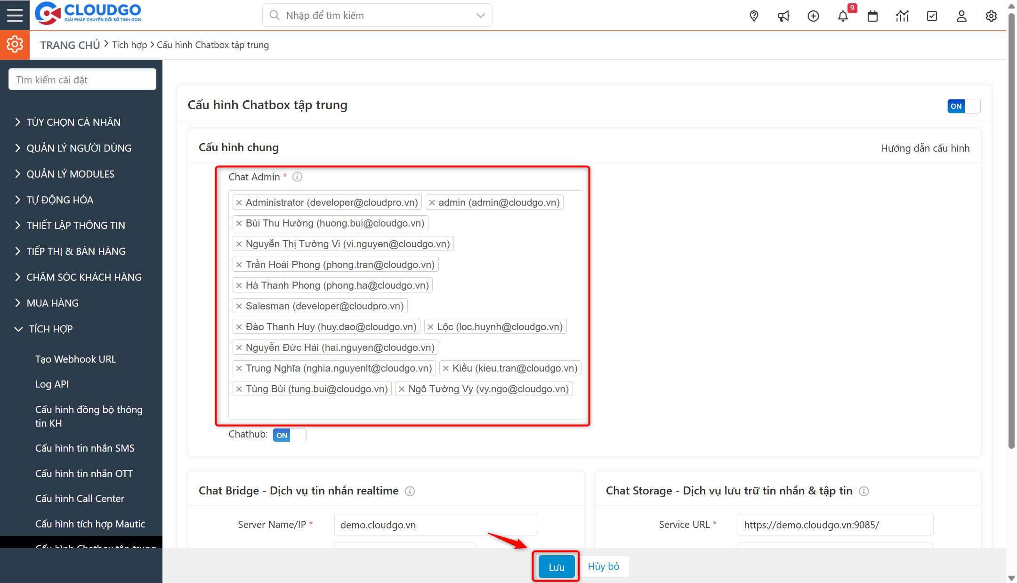Open the Hướng dẫn cấu hình link
1017x583 pixels.
click(925, 148)
